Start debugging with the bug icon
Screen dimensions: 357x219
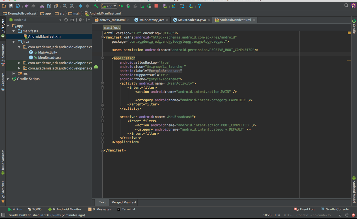pyautogui.click(x=128, y=6)
